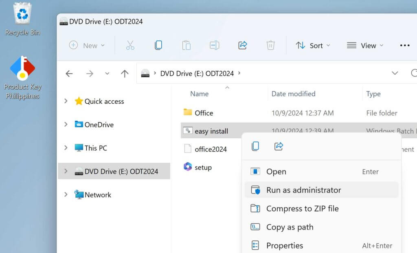Expand the DVD Drive (E:) tree node
The image size is (417, 253).
pyautogui.click(x=66, y=171)
